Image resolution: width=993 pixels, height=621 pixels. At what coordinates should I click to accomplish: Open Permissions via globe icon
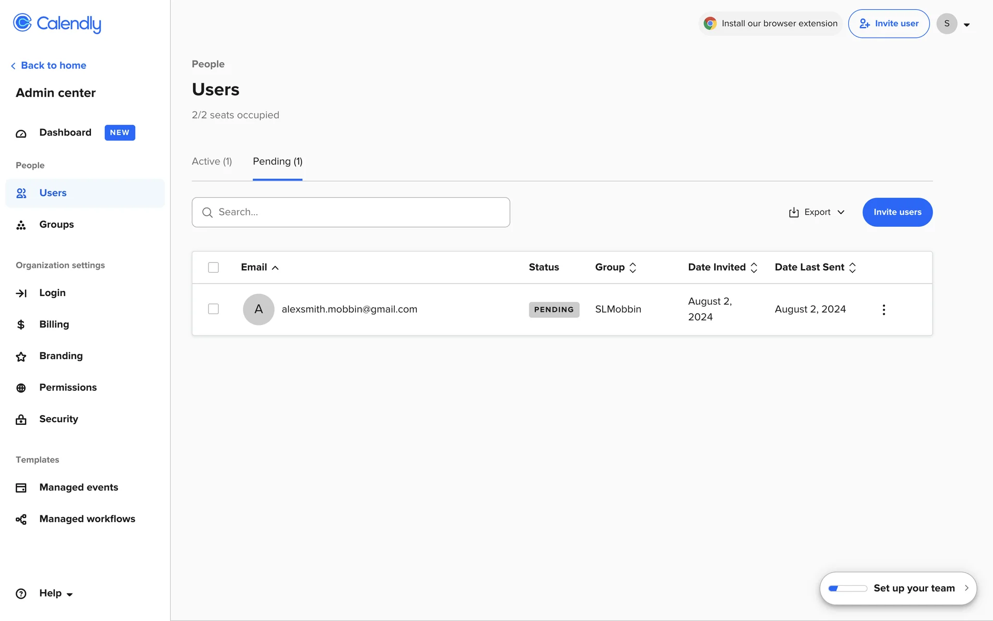point(21,388)
